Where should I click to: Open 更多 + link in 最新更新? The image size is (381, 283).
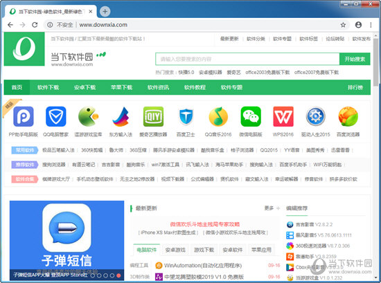[272, 208]
